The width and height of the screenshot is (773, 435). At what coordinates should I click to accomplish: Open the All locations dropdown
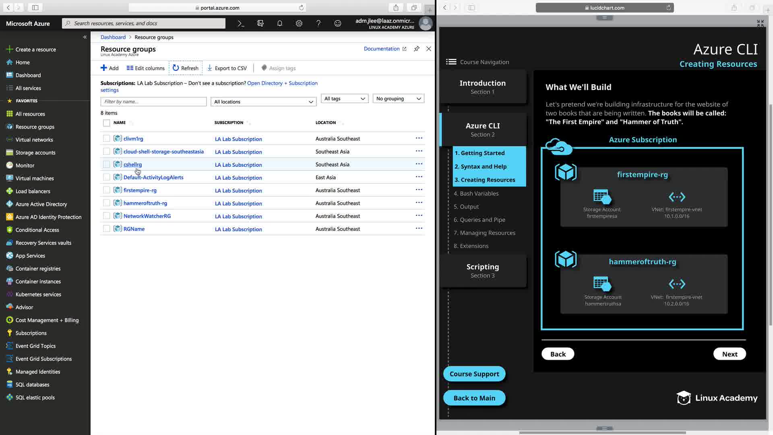[263, 102]
